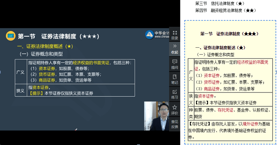Collapse the sidebar with 收起 arrows
277x145 pixels.
click(x=174, y=49)
